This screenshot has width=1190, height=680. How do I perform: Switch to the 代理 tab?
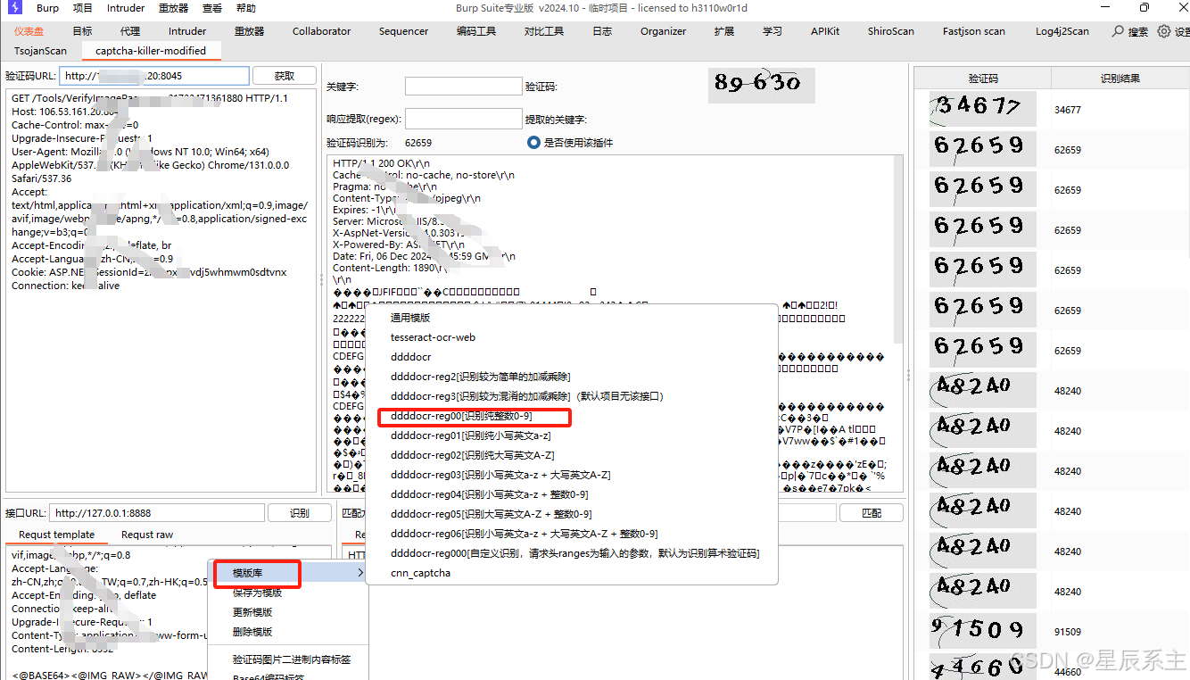tap(130, 31)
